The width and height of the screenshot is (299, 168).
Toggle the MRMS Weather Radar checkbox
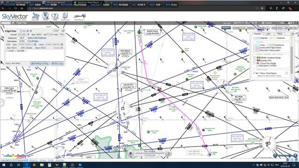point(254,58)
